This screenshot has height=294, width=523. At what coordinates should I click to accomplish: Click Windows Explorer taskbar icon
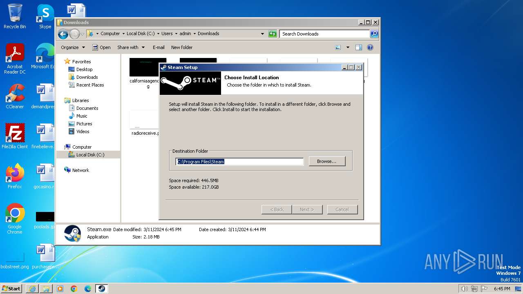[46, 289]
